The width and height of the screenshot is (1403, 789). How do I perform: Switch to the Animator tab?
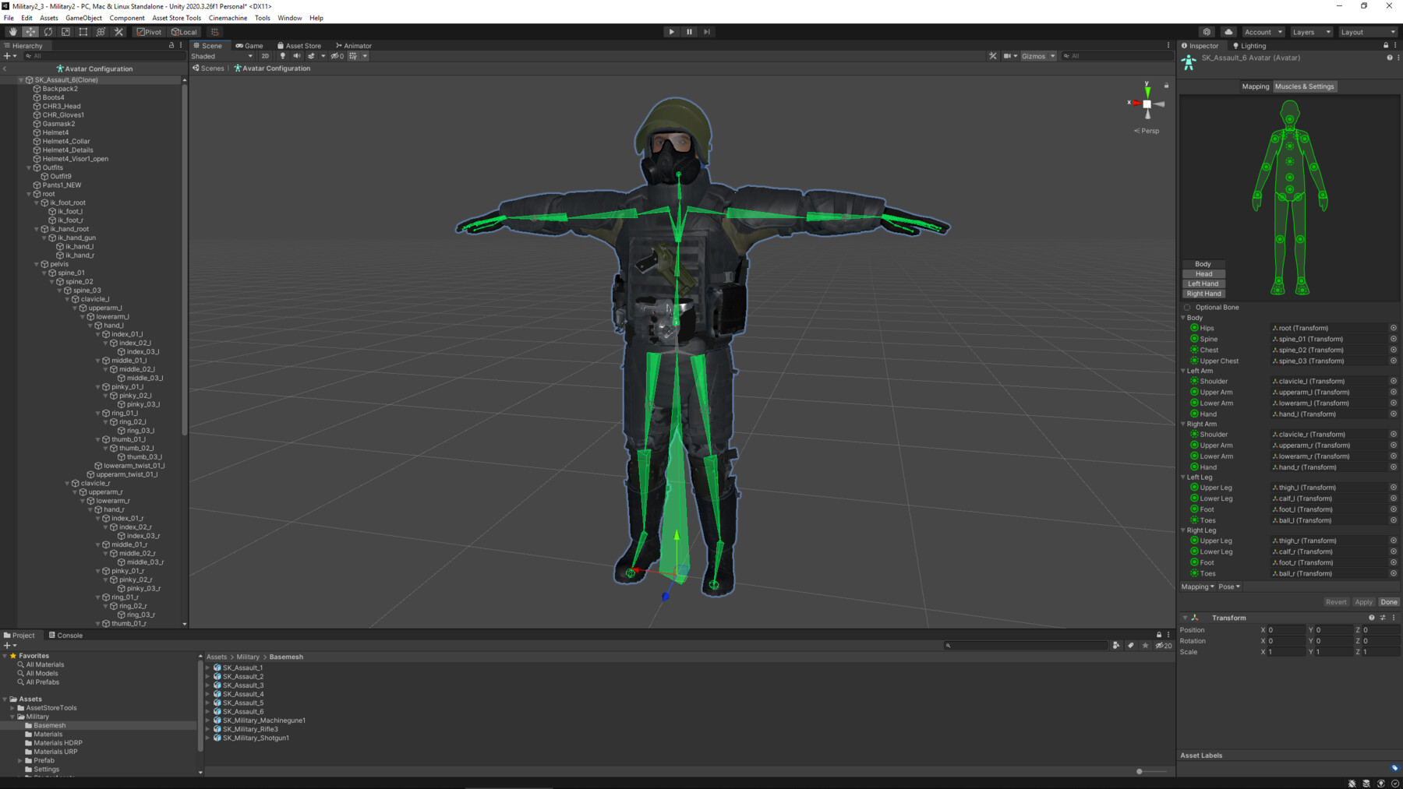pos(354,46)
